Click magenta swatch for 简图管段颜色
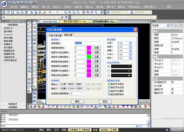184x132 pixels. [89, 48]
